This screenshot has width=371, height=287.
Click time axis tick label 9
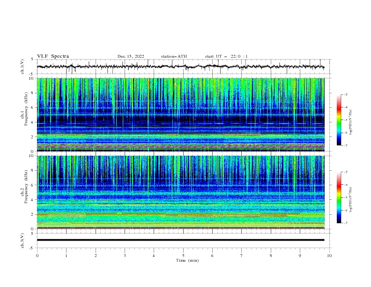(300, 256)
